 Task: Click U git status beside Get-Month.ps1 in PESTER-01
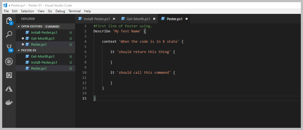coord(71,56)
